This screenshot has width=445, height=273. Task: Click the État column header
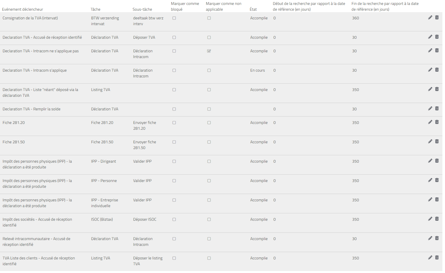[253, 10]
